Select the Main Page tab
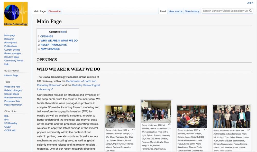Viewport: 257px width, 152px height. point(40,11)
